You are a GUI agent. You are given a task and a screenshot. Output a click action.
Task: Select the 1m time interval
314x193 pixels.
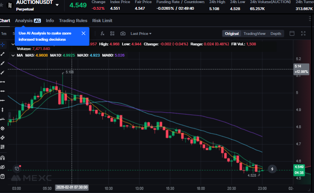[x=4, y=34]
